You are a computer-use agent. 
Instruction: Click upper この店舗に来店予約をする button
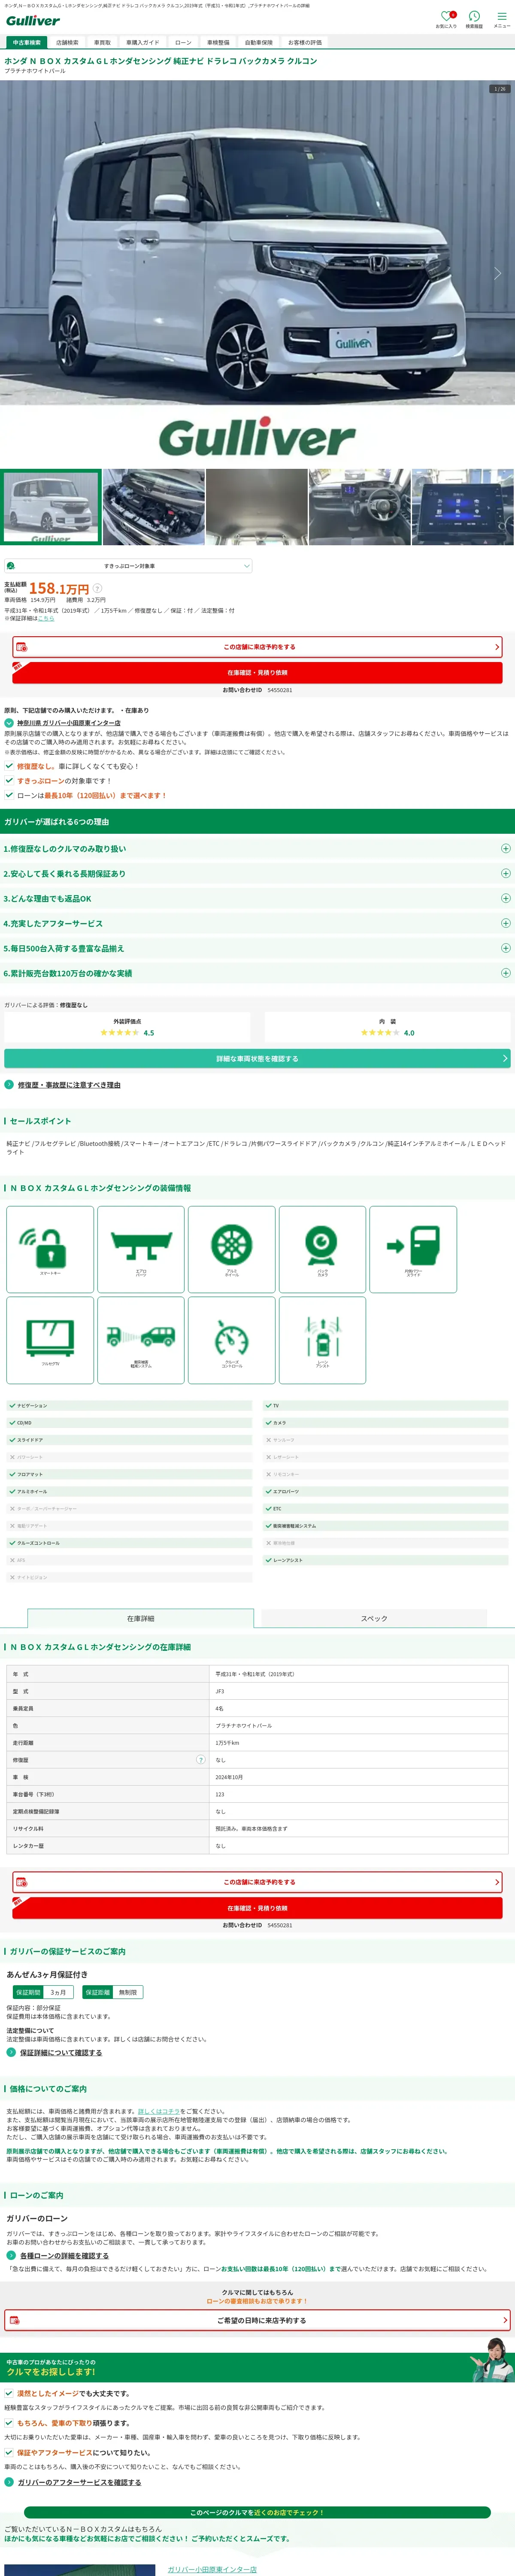[x=257, y=647]
